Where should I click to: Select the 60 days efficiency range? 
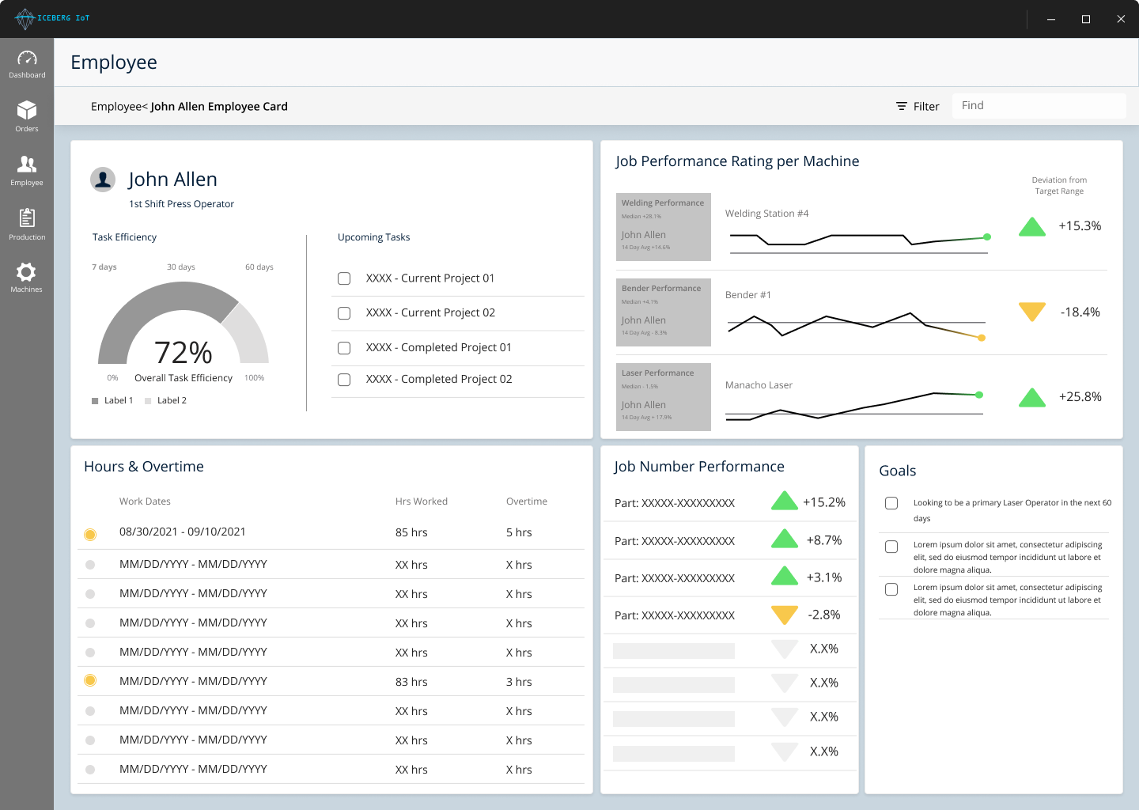point(259,267)
